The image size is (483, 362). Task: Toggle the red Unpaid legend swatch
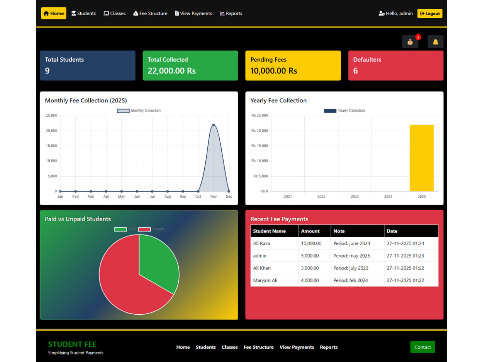click(144, 229)
